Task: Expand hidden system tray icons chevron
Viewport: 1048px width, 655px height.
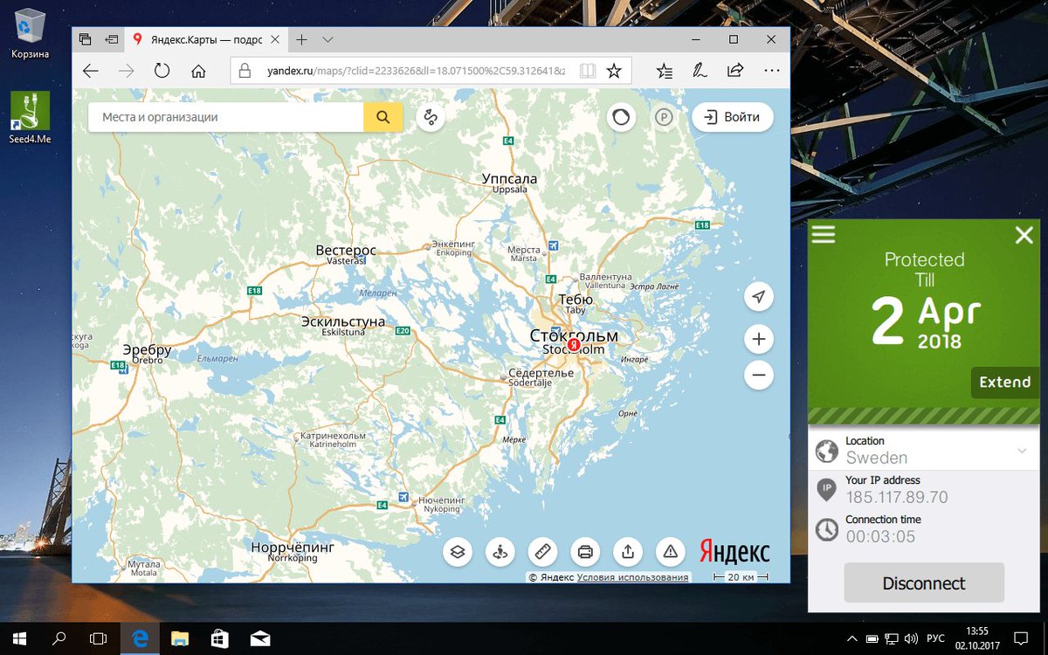Action: coord(851,638)
